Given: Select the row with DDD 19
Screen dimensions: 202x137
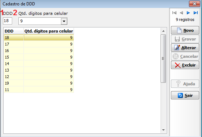Looking at the screenshot, I should 39,83.
